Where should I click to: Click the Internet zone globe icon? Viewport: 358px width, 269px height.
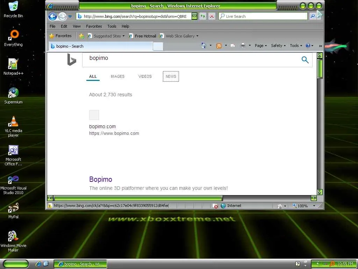223,206
